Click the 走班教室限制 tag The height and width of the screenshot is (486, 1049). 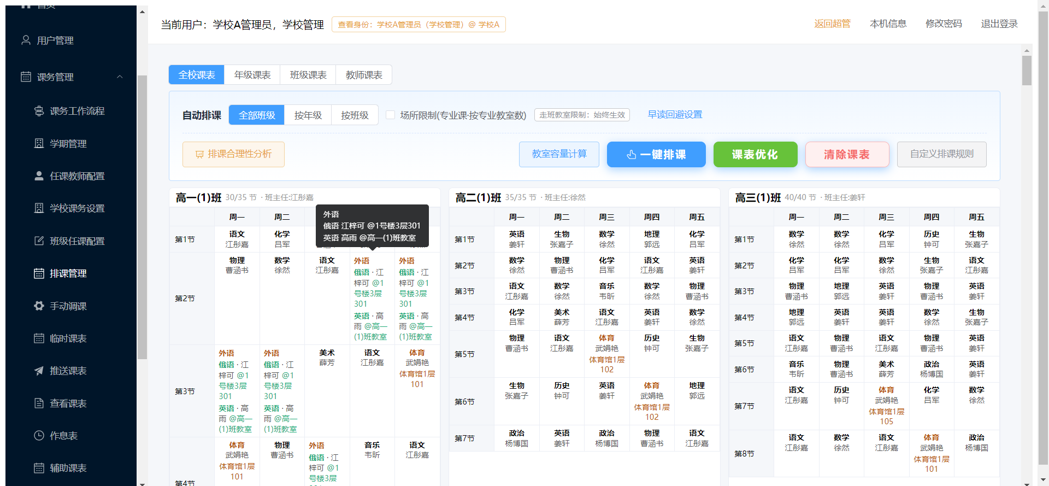click(582, 115)
